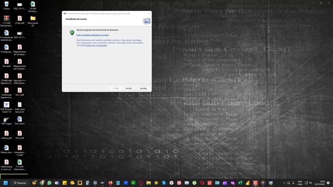Select the 'Configuraç...' Word document icon

click(6, 49)
